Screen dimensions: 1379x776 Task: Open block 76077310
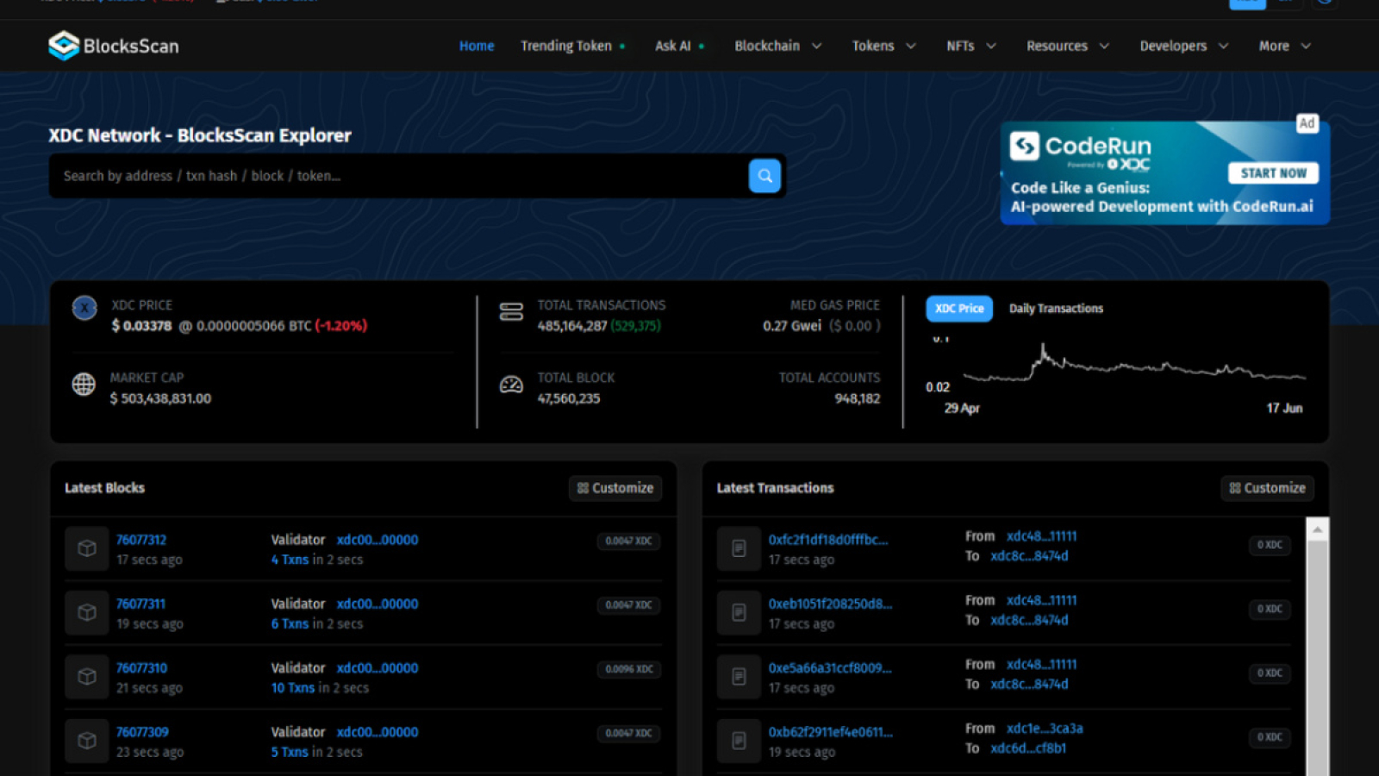pyautogui.click(x=141, y=668)
